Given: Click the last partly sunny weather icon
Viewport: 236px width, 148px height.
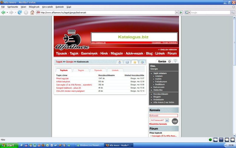Looking at the screenshot, I should 232,140.
